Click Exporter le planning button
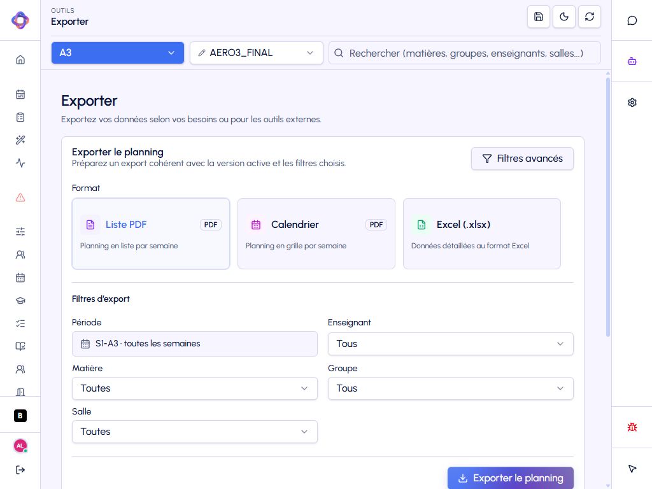 pos(511,478)
